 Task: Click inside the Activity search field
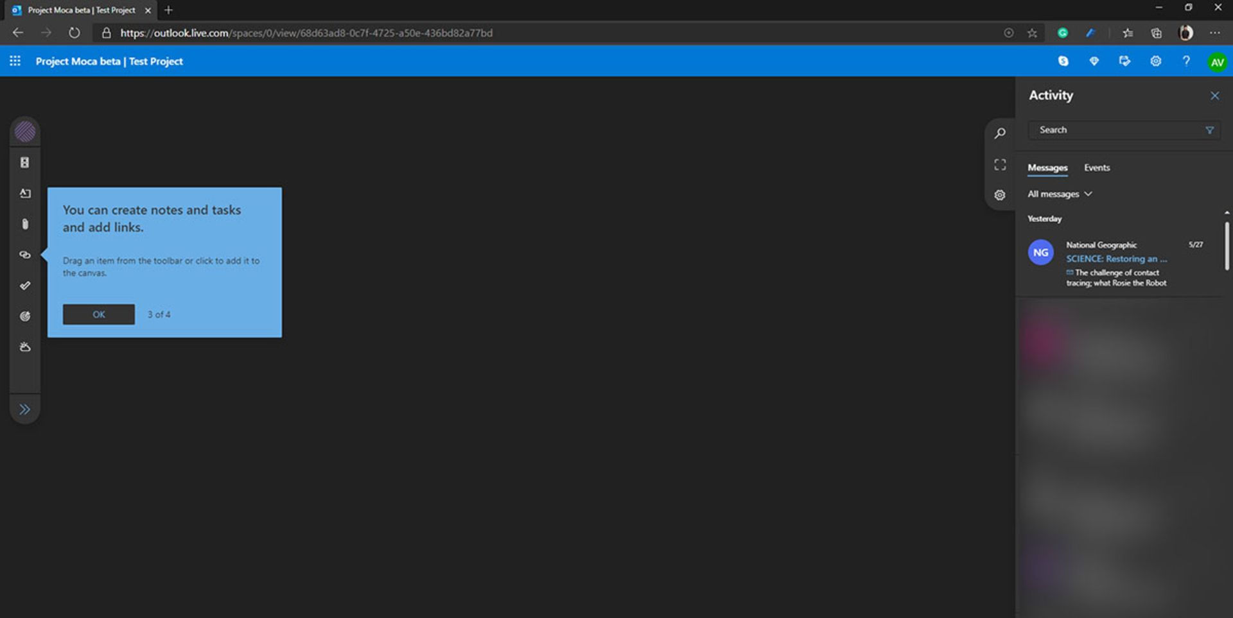[1117, 130]
